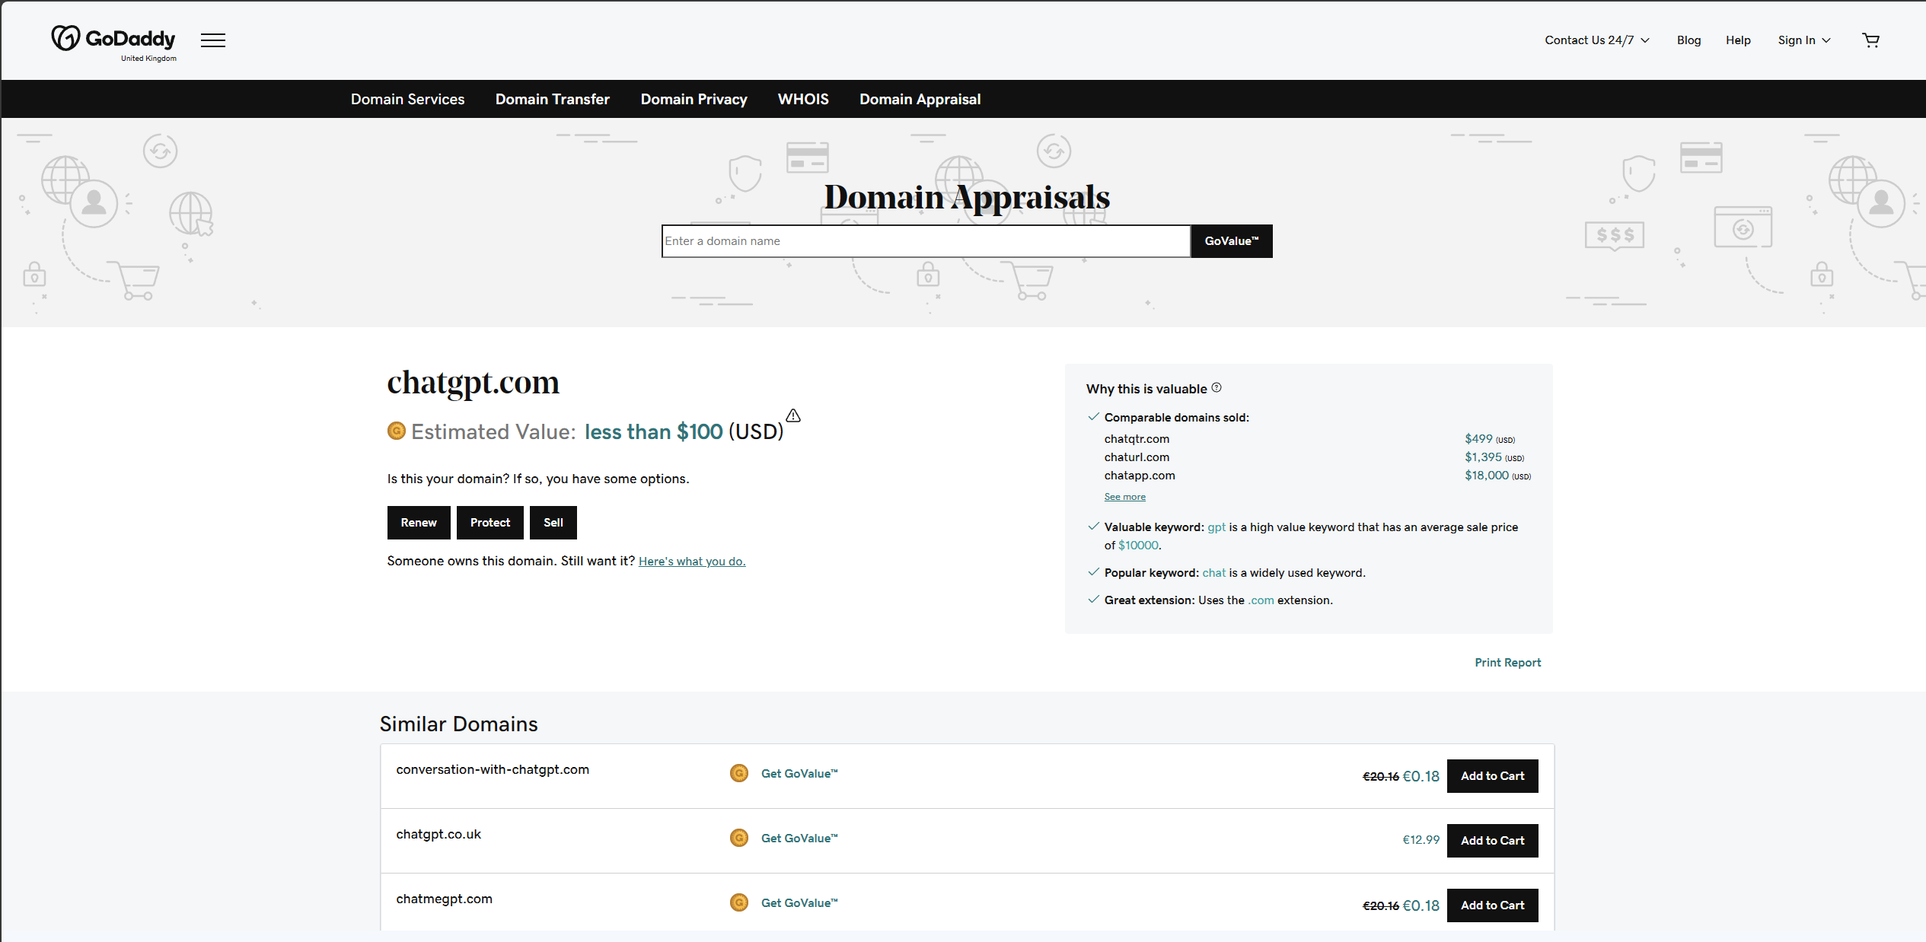This screenshot has height=942, width=1926.
Task: Open Domain Appraisal menu item
Action: [920, 99]
